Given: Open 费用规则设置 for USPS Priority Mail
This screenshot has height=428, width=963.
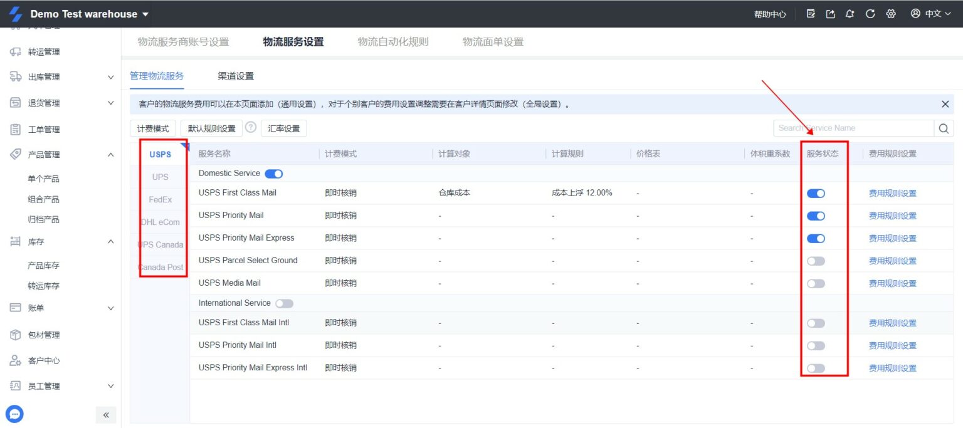Looking at the screenshot, I should [891, 215].
